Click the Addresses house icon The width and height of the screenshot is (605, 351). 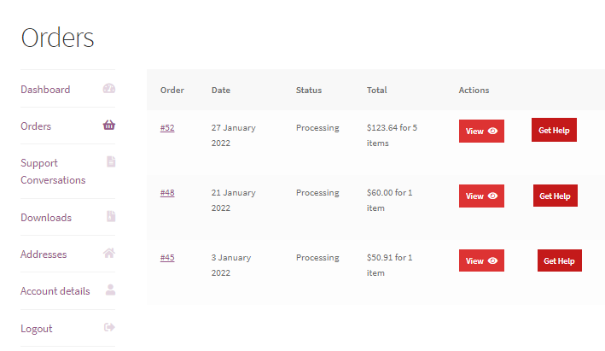[109, 254]
